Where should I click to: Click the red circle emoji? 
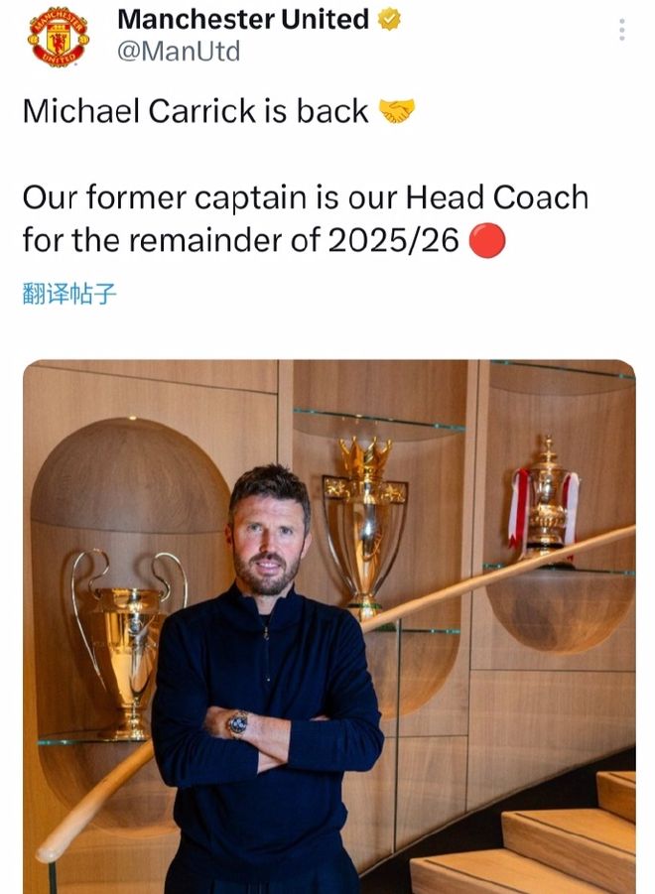point(487,240)
